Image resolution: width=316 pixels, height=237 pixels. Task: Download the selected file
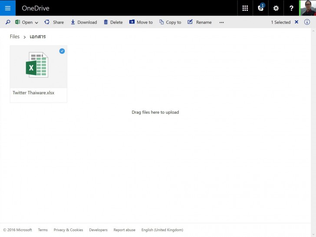[84, 22]
